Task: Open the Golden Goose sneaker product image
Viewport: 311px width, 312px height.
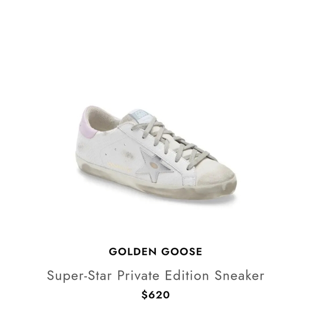Action: point(156,155)
